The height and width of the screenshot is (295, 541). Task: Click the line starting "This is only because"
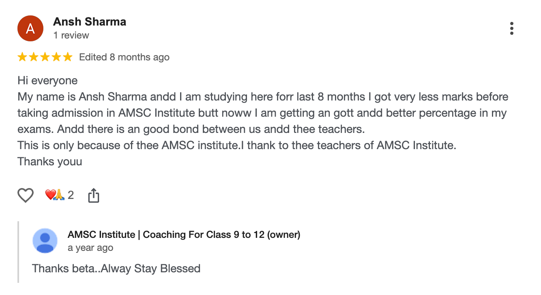click(237, 145)
